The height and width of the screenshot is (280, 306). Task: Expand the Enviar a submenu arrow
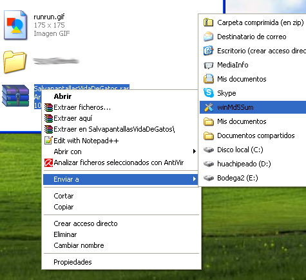point(194,179)
